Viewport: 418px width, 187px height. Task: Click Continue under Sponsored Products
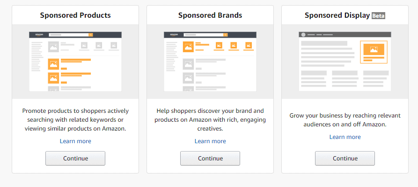pos(75,158)
